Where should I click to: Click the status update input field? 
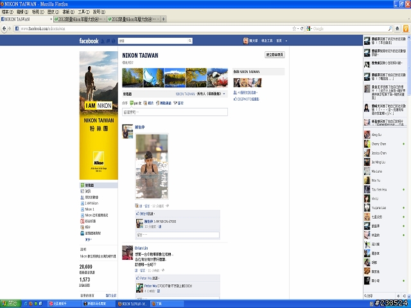(x=175, y=112)
